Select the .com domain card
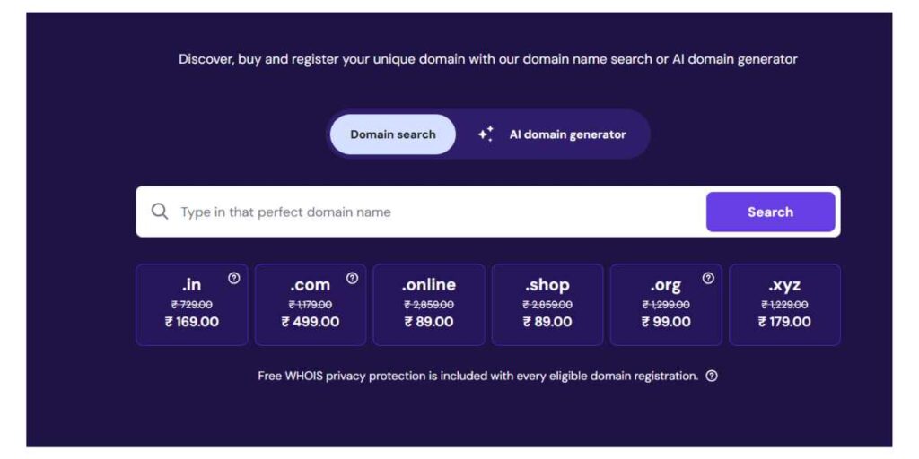Viewport: 919px width, 459px height. pyautogui.click(x=311, y=305)
